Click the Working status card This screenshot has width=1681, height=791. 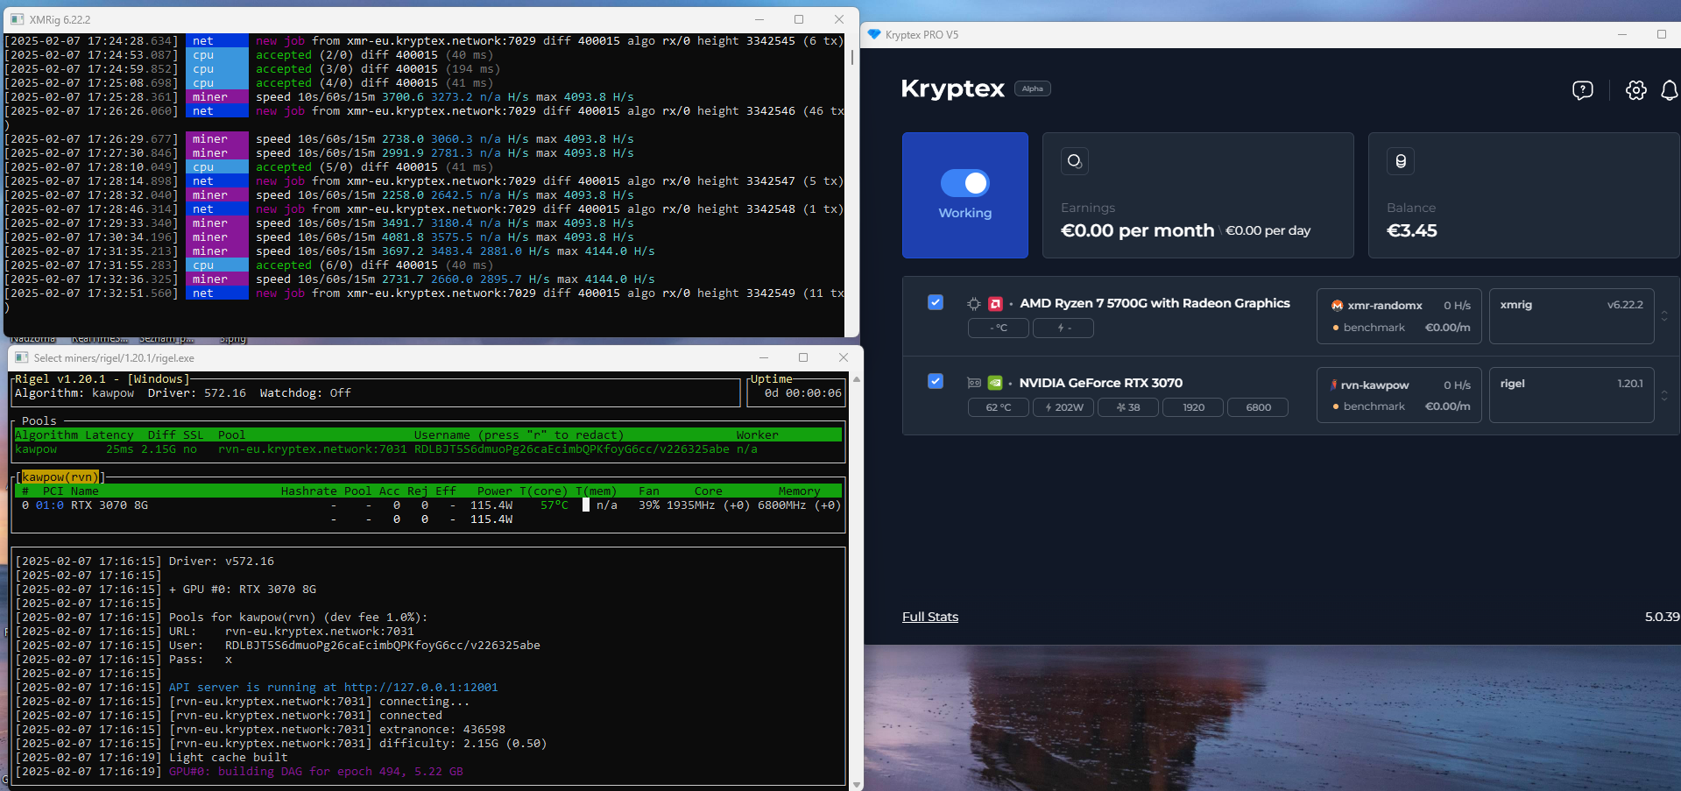click(x=965, y=195)
